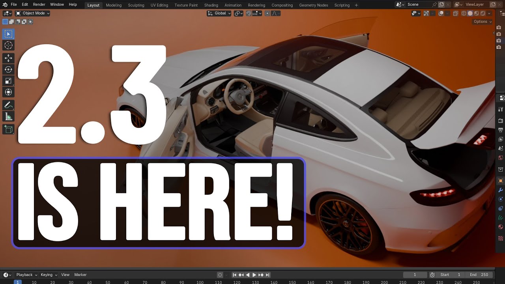Open the Collection properties tab
This screenshot has height=284, width=505.
point(501,169)
